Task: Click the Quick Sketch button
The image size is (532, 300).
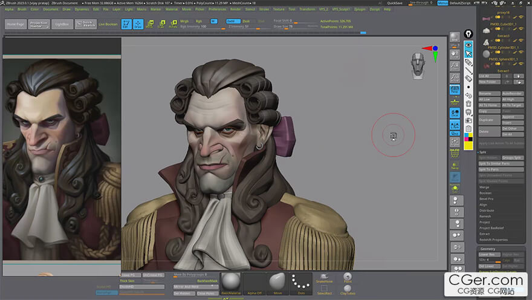Action: pos(85,24)
